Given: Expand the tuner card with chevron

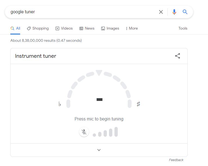Looking at the screenshot, I should (99, 150).
